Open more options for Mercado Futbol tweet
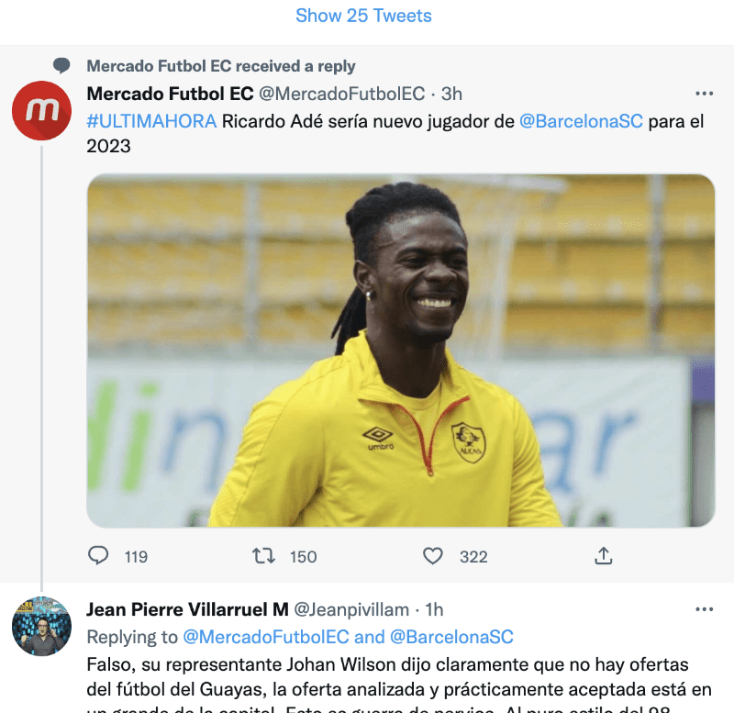 pos(704,94)
